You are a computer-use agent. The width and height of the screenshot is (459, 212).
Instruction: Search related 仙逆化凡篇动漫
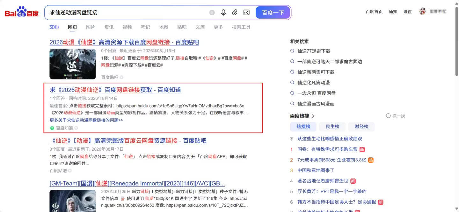coord(314,83)
